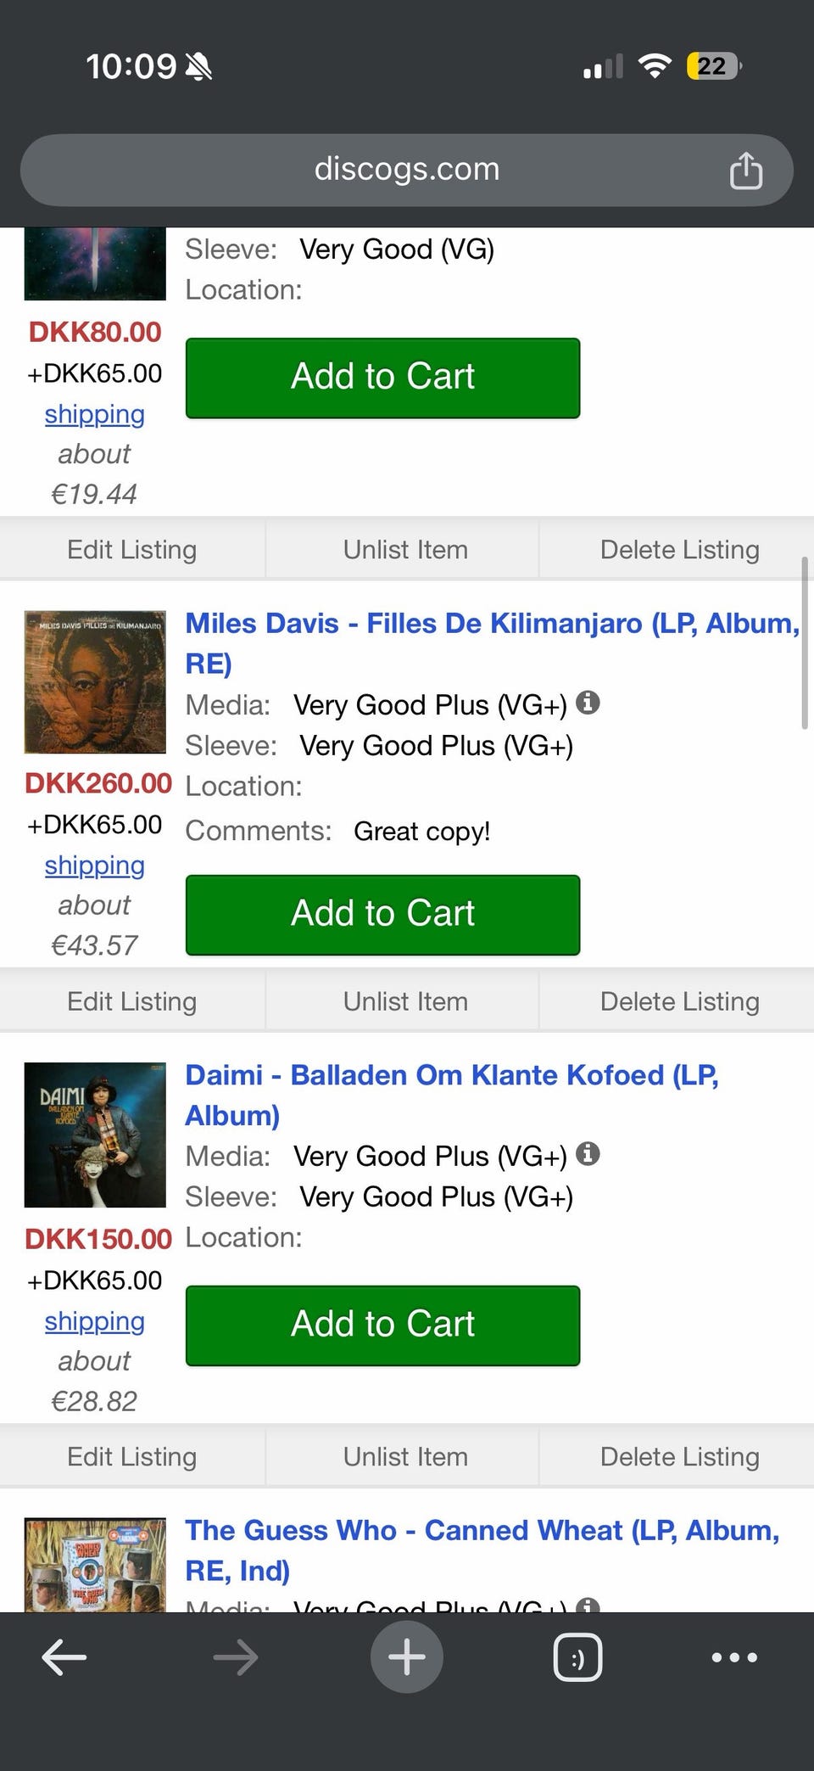Open shipping details for DKK260.00 item
This screenshot has height=1771, width=814.
click(x=94, y=866)
